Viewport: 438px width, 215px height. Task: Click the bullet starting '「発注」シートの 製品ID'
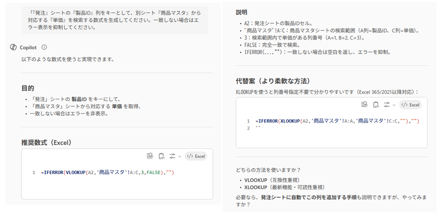[75, 99]
